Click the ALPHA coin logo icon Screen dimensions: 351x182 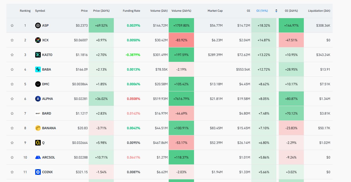click(38, 99)
